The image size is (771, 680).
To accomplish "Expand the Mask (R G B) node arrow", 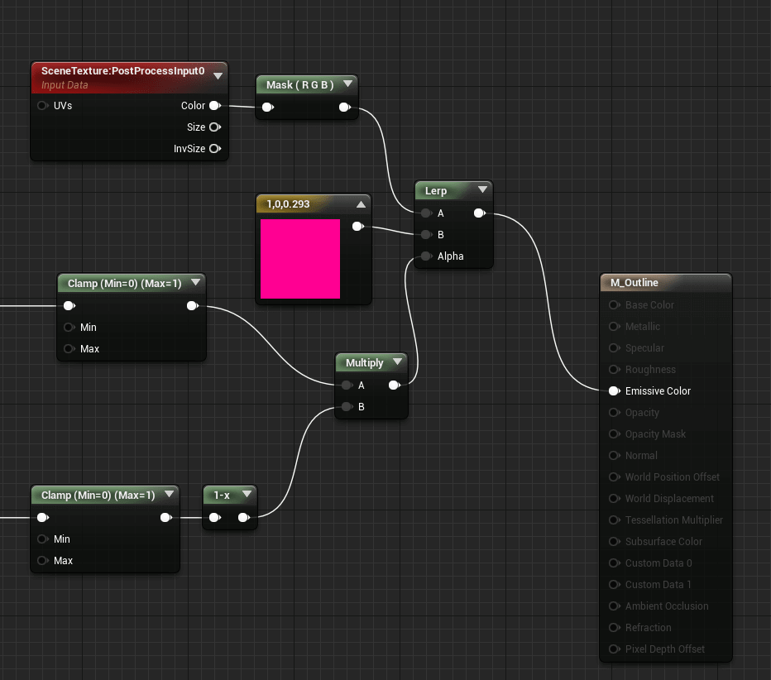I will 348,84.
